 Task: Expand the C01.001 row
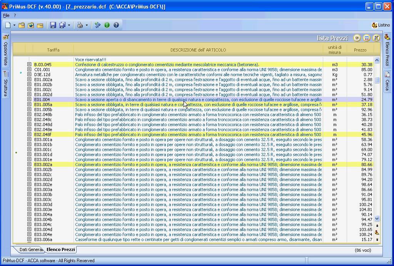29,70
